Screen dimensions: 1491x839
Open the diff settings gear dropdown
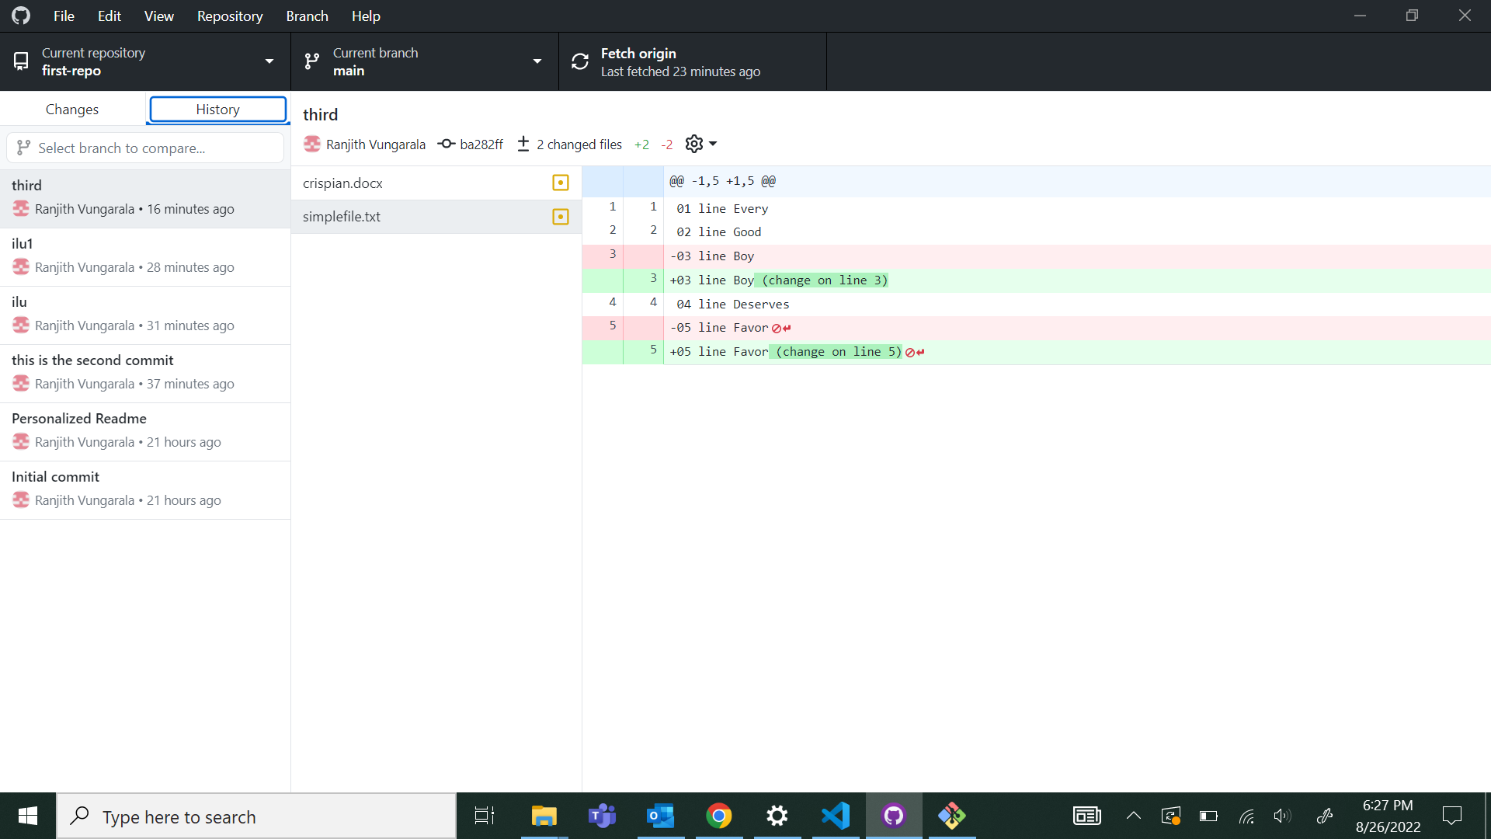(x=701, y=144)
